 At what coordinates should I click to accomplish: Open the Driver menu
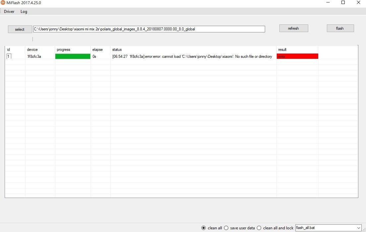9,11
